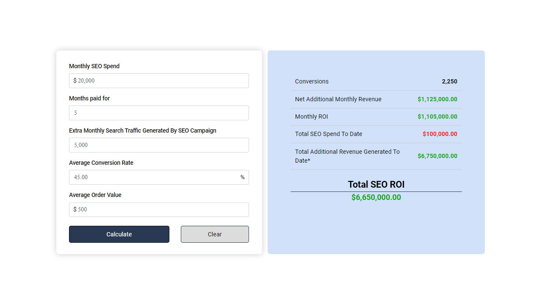Select the red $100,000.00 spend value

pyautogui.click(x=440, y=134)
